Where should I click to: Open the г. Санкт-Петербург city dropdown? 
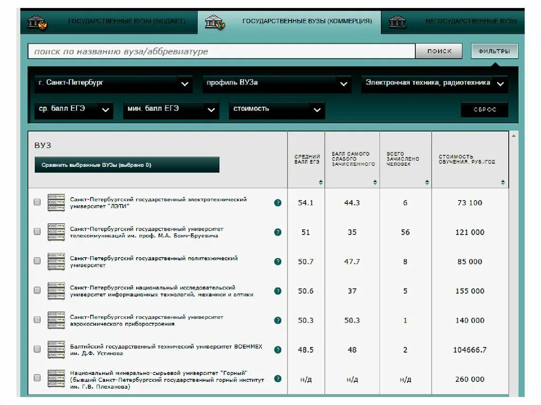[x=113, y=83]
